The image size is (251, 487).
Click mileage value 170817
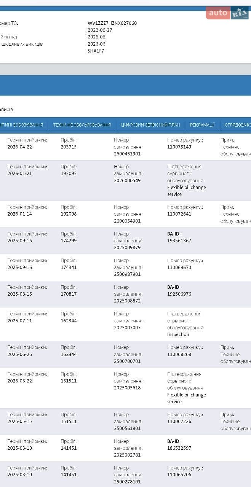pyautogui.click(x=69, y=294)
